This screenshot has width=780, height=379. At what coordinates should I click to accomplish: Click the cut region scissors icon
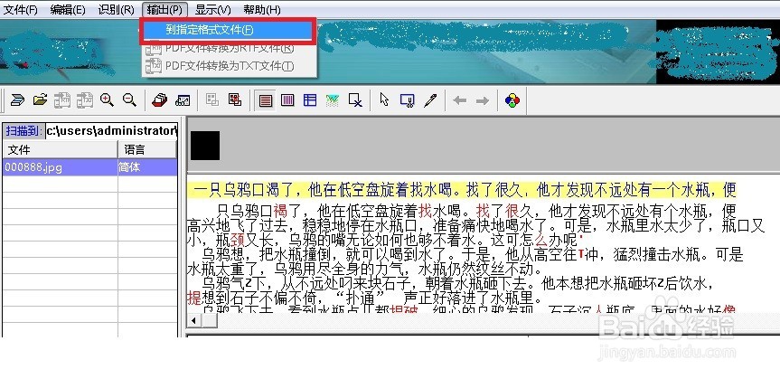408,100
